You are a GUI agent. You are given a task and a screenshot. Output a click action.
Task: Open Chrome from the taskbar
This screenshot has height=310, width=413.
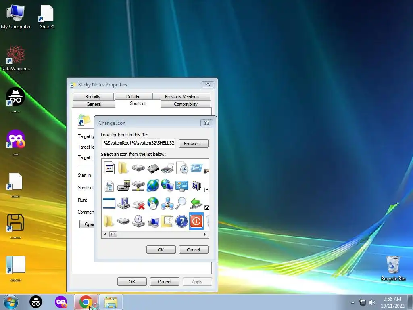(x=86, y=302)
